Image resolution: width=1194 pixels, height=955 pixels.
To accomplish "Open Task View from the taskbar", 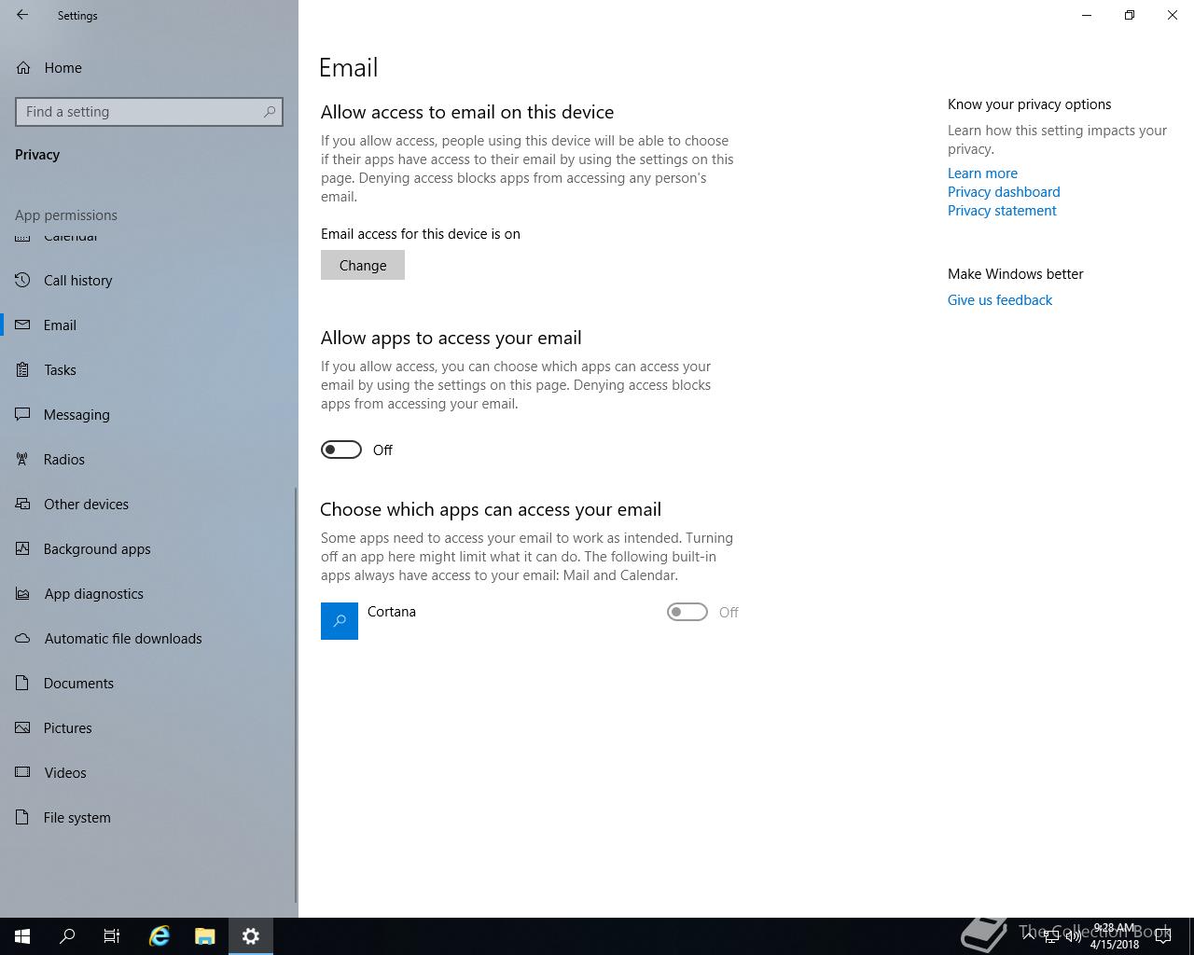I will [112, 936].
